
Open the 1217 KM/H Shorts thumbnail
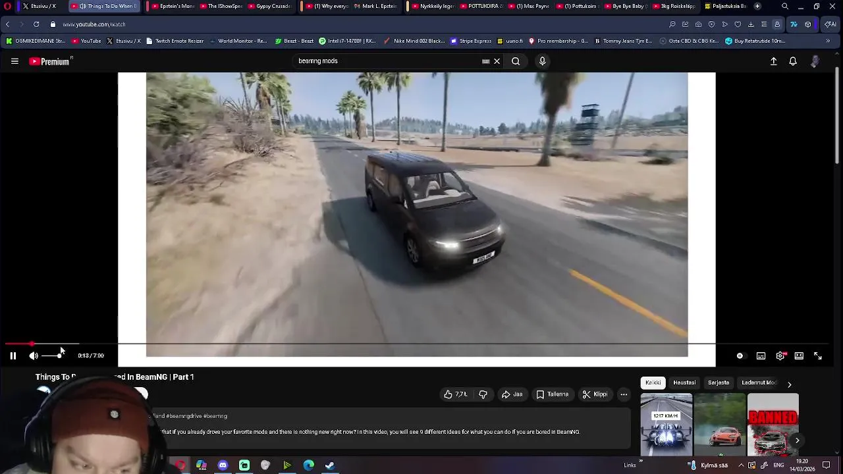(666, 425)
